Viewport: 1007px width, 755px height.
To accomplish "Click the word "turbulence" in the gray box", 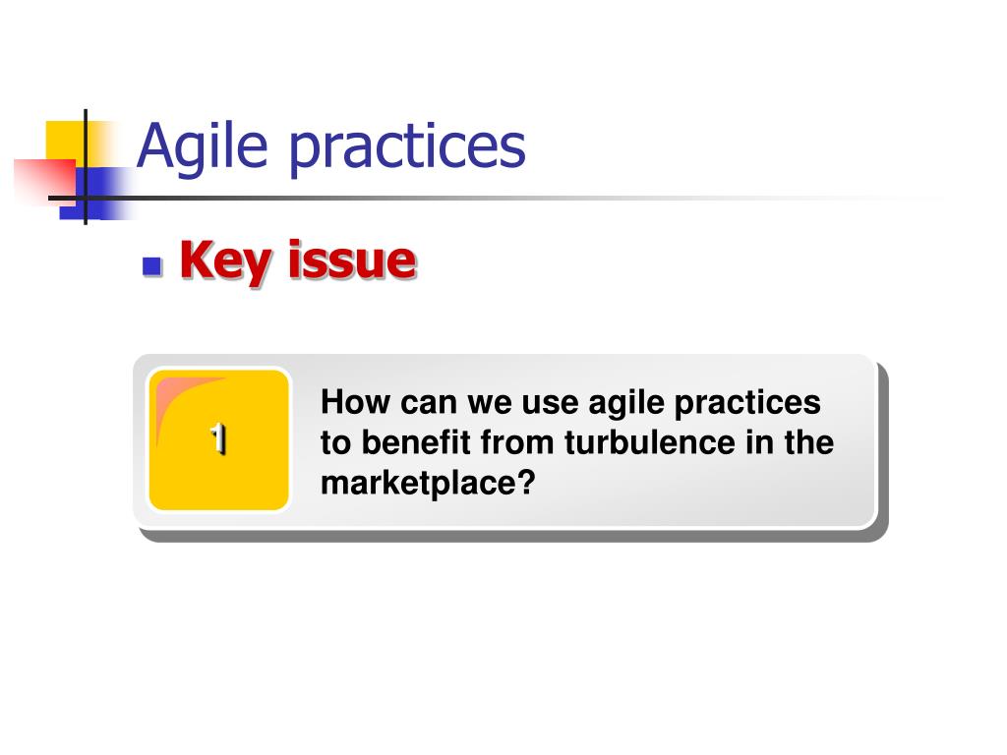I will [649, 442].
